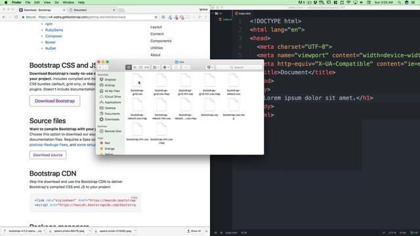This screenshot has width=420, height=236.
Task: Open Dropbox dropdown in Finder toolbar
Action: click(x=210, y=67)
